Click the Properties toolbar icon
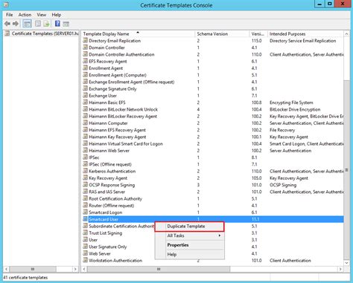The height and width of the screenshot is (283, 353). (x=38, y=24)
